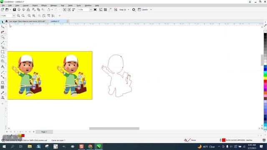
Task: Open Chrome from taskbar
Action: [x=90, y=146]
